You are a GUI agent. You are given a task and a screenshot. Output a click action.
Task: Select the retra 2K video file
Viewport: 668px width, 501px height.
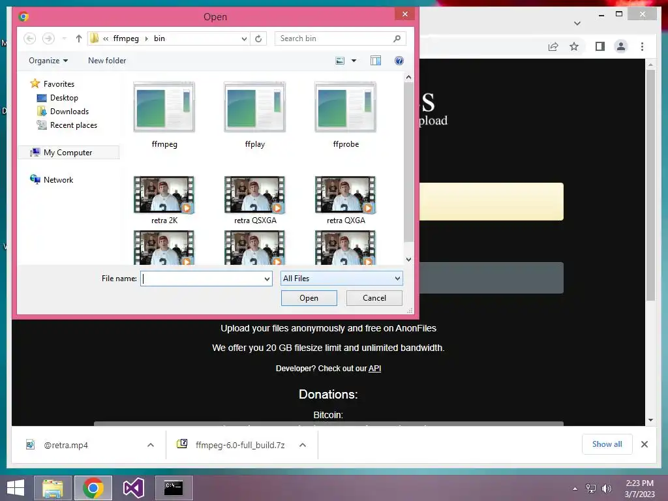click(164, 200)
